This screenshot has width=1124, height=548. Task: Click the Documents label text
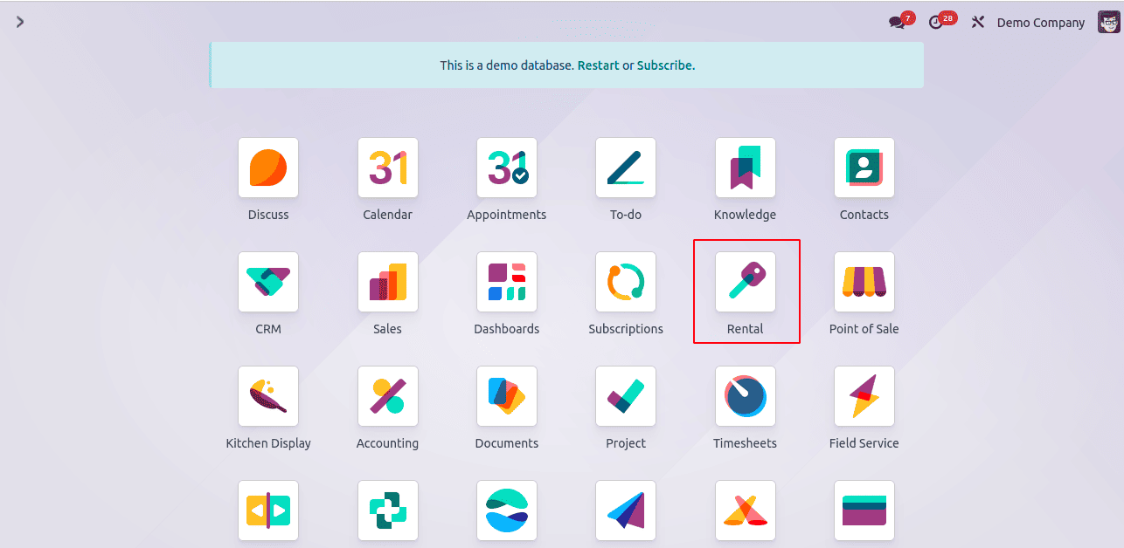pyautogui.click(x=507, y=443)
